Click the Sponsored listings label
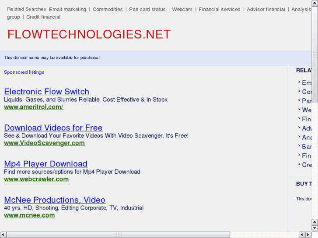318x238 pixels. click(24, 72)
